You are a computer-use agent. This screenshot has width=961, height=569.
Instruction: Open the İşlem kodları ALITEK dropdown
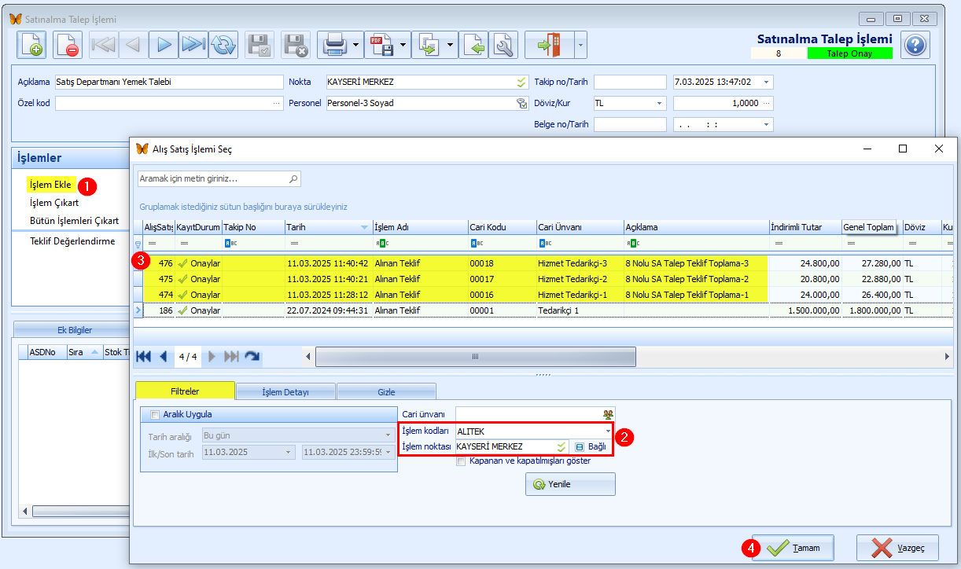pyautogui.click(x=608, y=431)
